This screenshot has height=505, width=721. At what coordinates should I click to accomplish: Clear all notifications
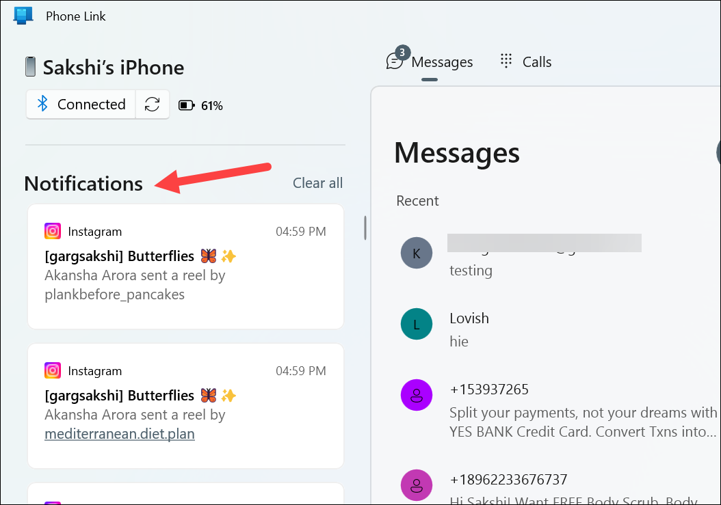pyautogui.click(x=317, y=183)
